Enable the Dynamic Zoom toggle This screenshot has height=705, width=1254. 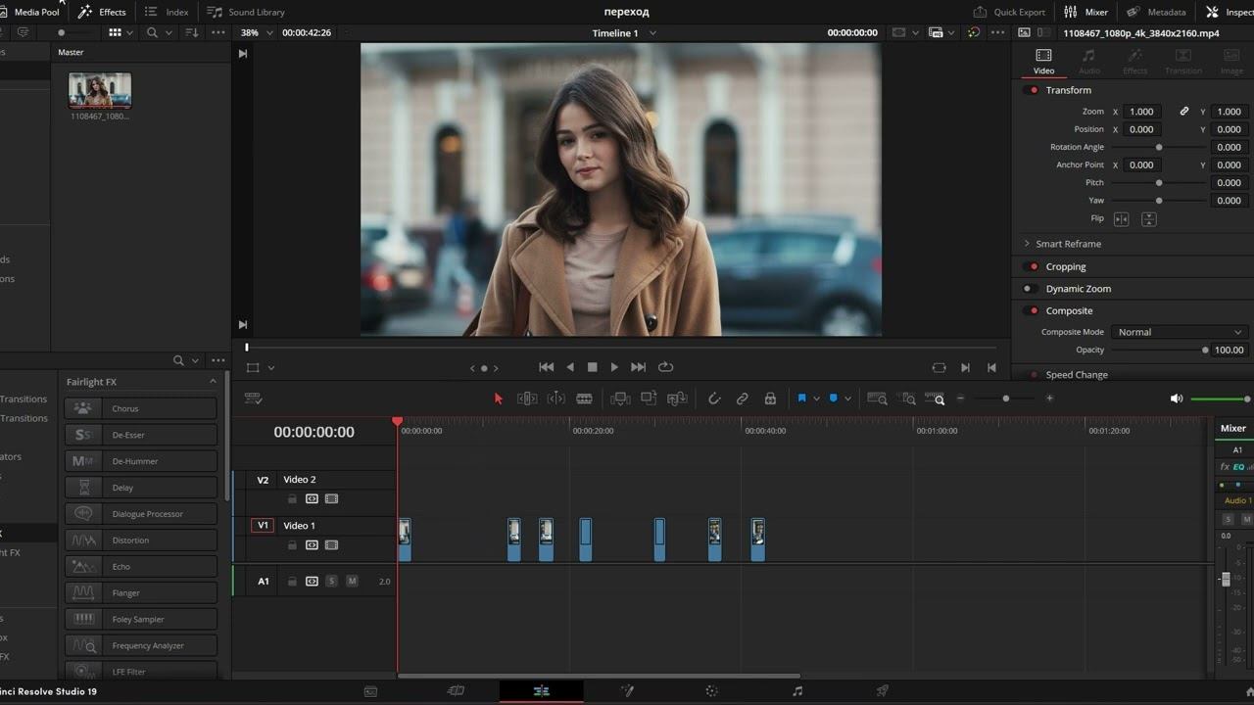[x=1030, y=289]
